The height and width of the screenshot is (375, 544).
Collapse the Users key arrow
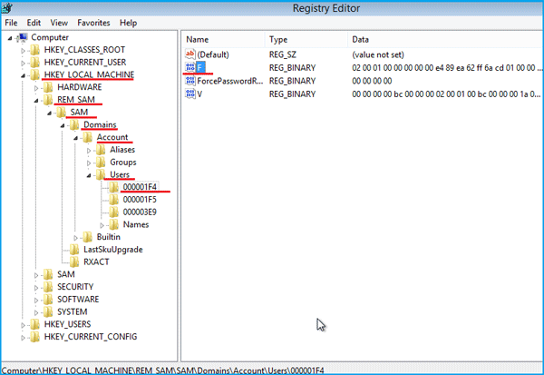pyautogui.click(x=89, y=175)
